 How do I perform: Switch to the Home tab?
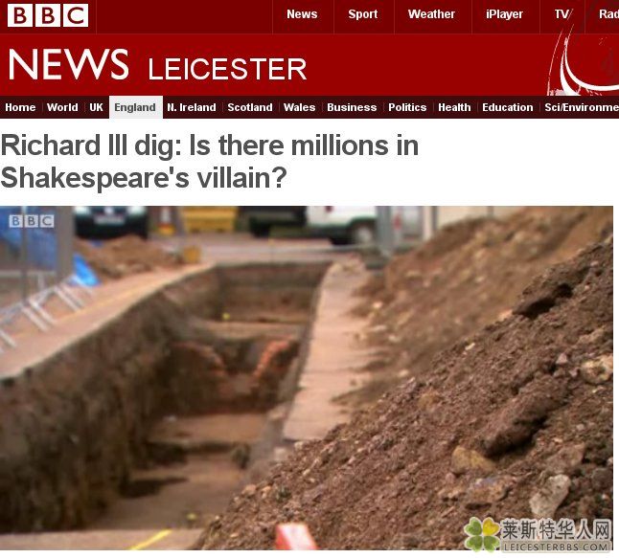pyautogui.click(x=20, y=107)
